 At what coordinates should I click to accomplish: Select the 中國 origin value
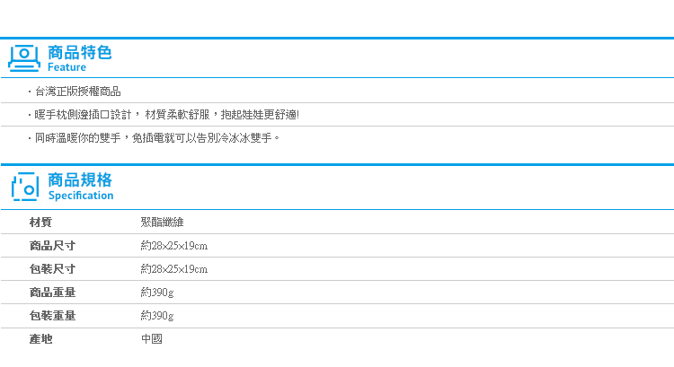click(x=152, y=339)
